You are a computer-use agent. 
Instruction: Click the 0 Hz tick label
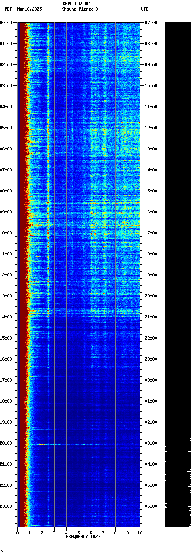click(x=17, y=533)
